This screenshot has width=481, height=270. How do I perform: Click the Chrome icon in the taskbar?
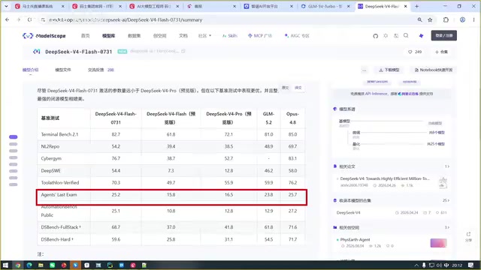click(18, 265)
